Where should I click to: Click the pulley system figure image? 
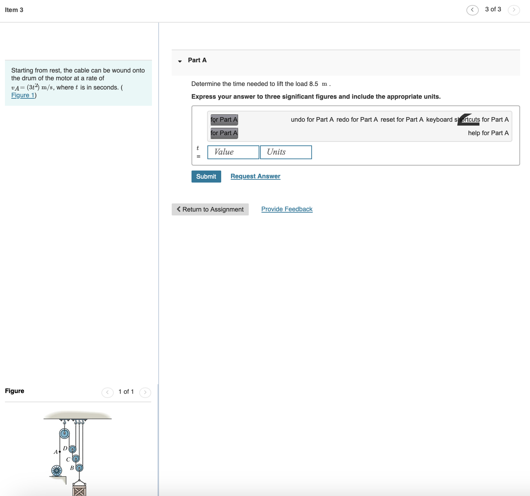pos(78,453)
